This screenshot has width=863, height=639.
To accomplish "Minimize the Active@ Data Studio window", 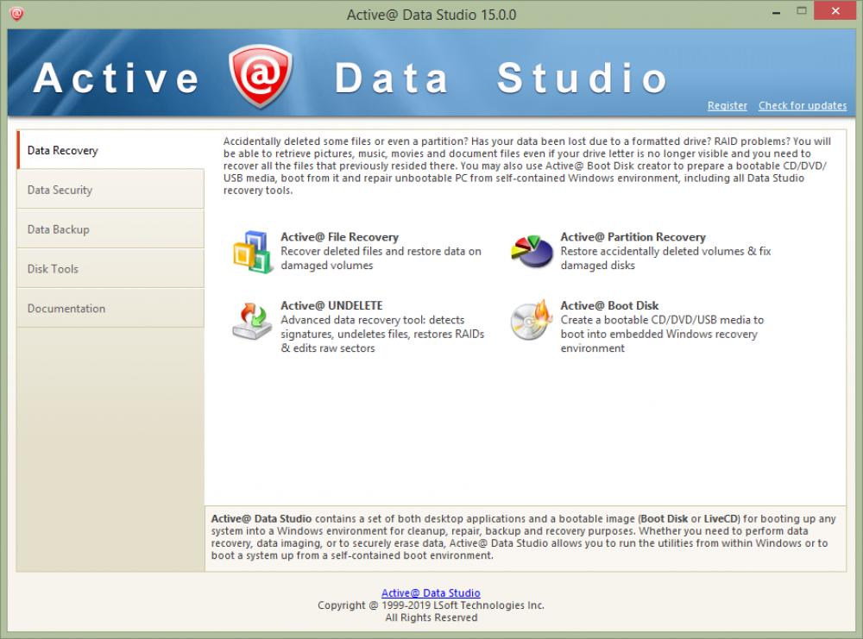I will coord(778,12).
